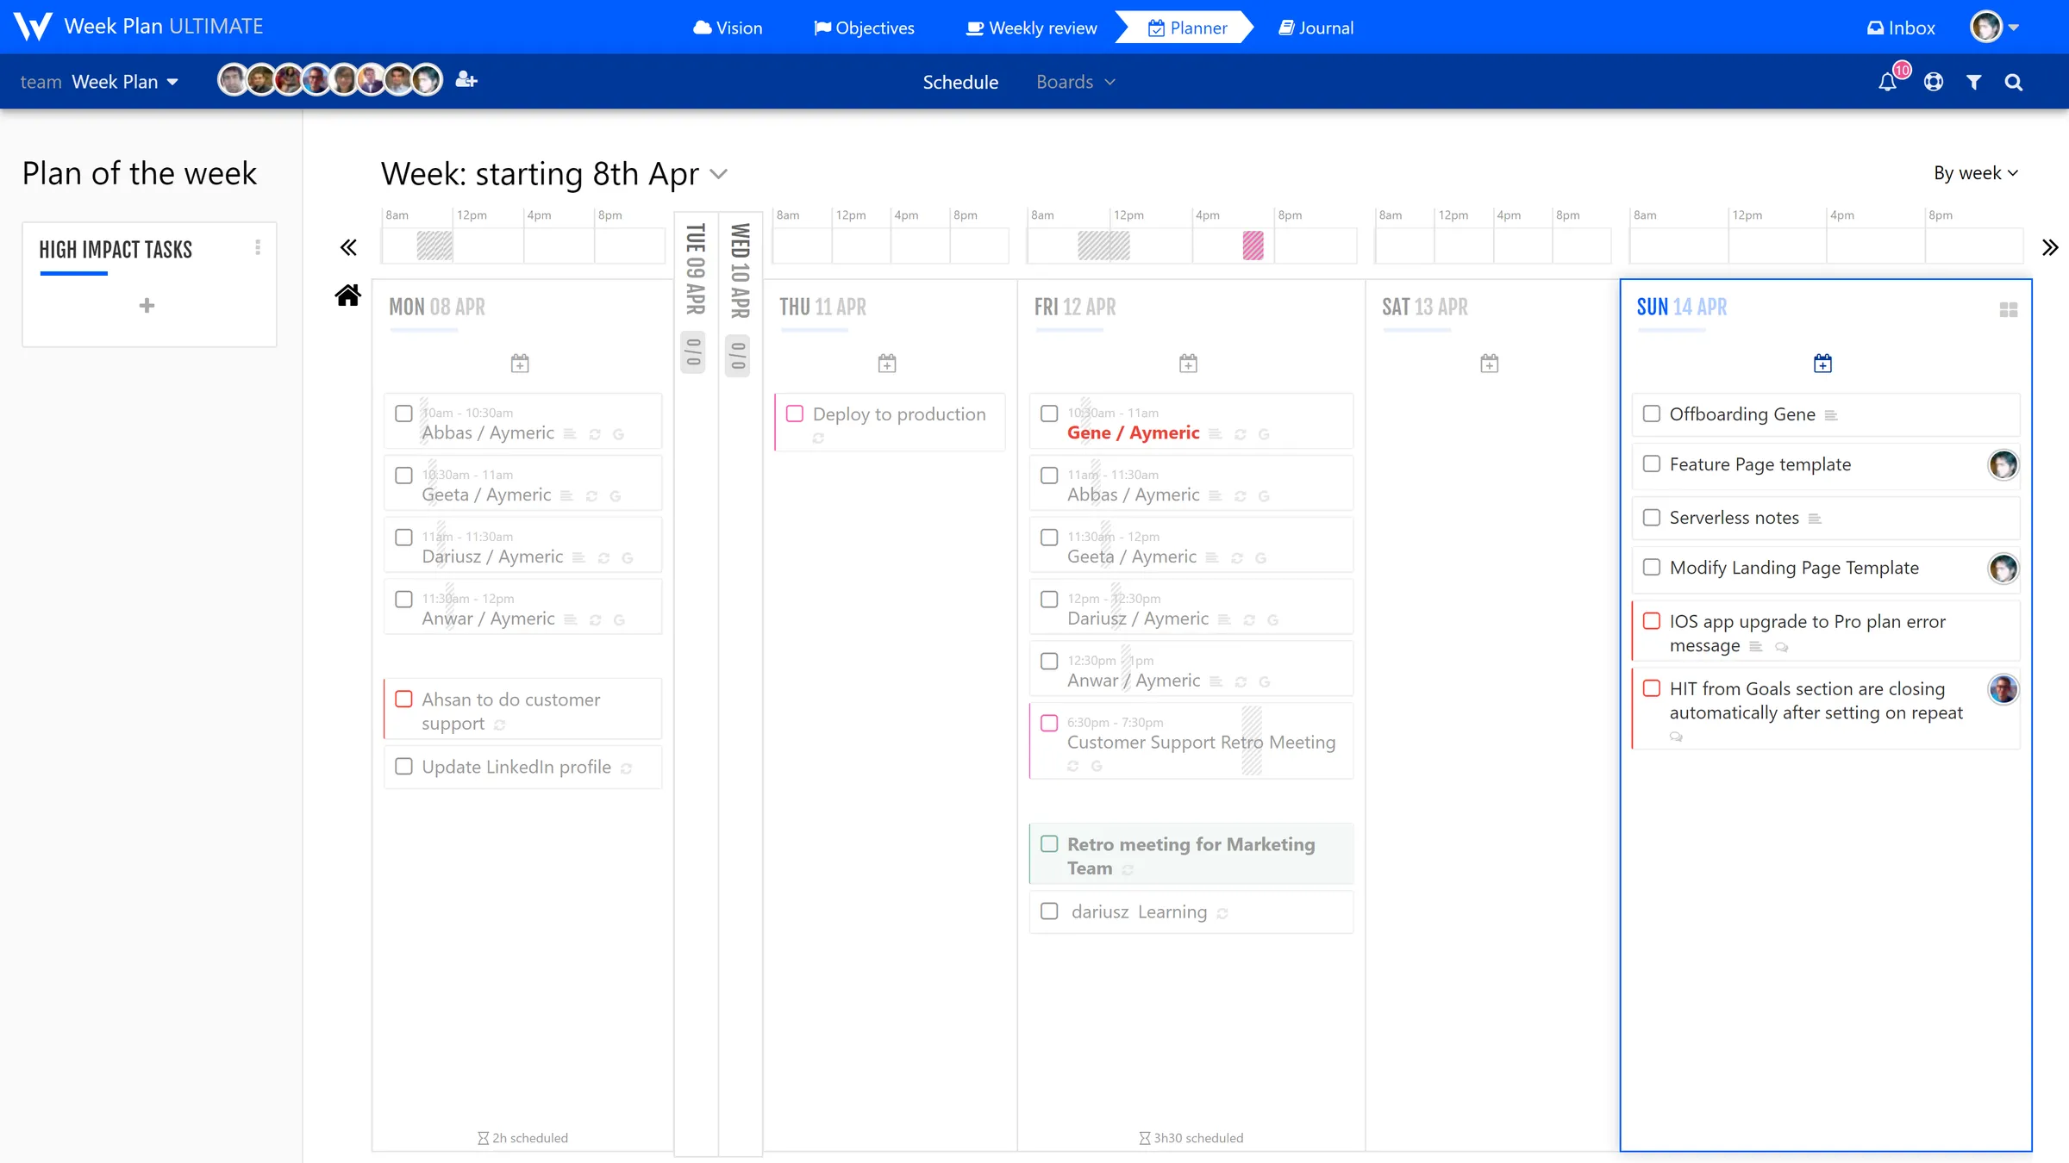Viewport: 2069px width, 1163px height.
Task: Click the notifications bell icon
Action: (x=1888, y=81)
